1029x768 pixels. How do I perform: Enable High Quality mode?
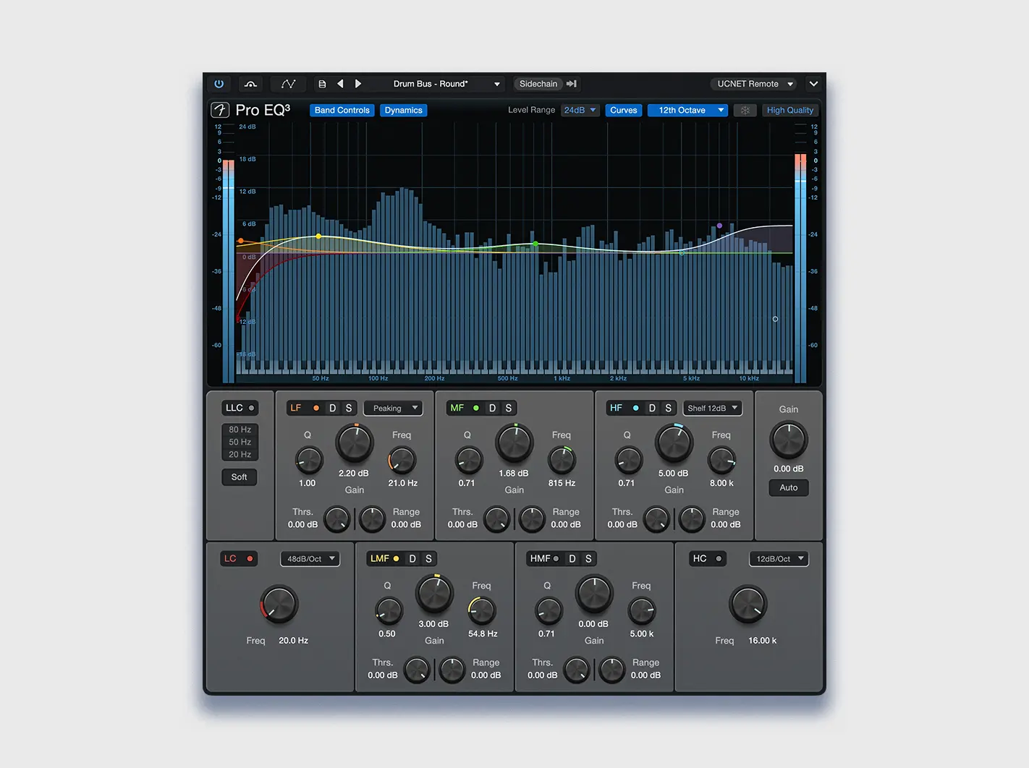[x=789, y=110]
